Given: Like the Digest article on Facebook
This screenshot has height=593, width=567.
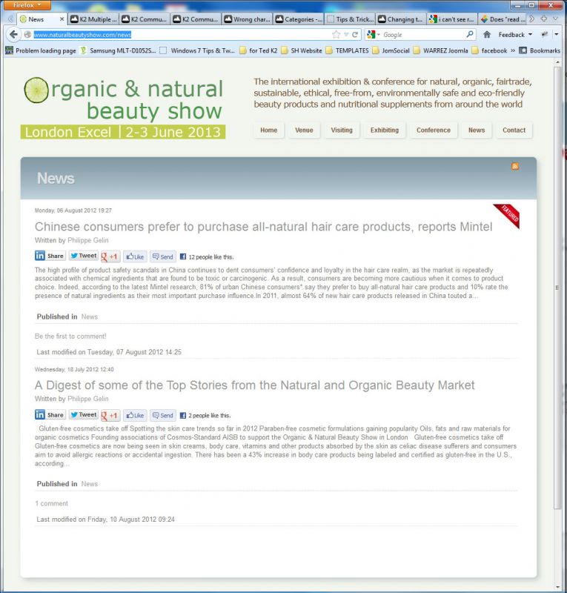Looking at the screenshot, I should (x=135, y=416).
